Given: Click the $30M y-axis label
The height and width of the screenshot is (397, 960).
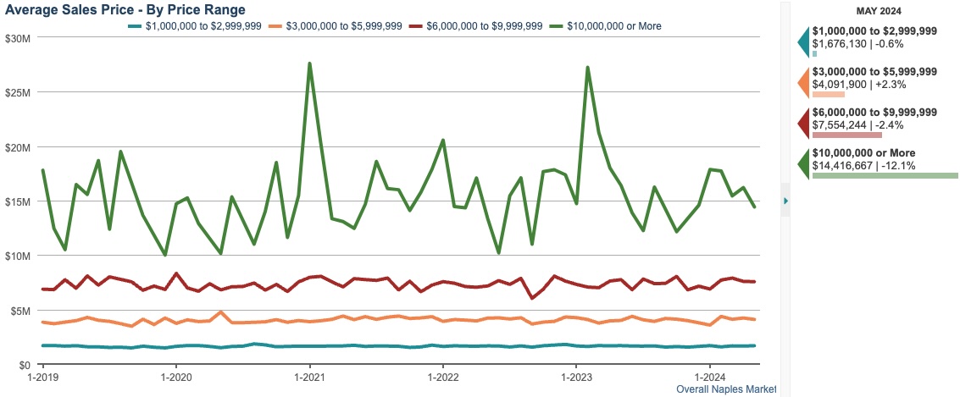Looking at the screenshot, I should click(17, 38).
